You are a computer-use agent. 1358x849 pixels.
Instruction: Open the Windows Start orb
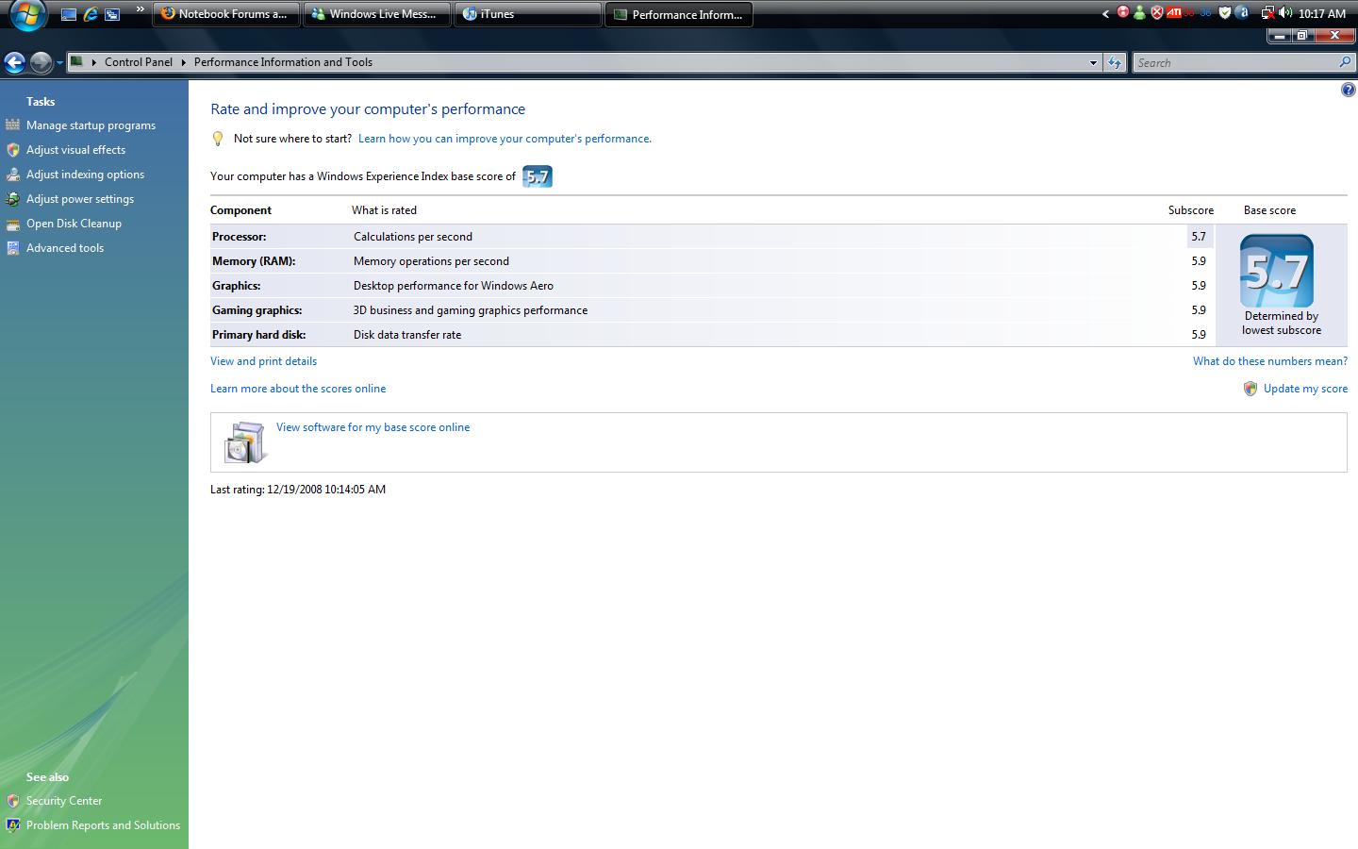pos(27,15)
